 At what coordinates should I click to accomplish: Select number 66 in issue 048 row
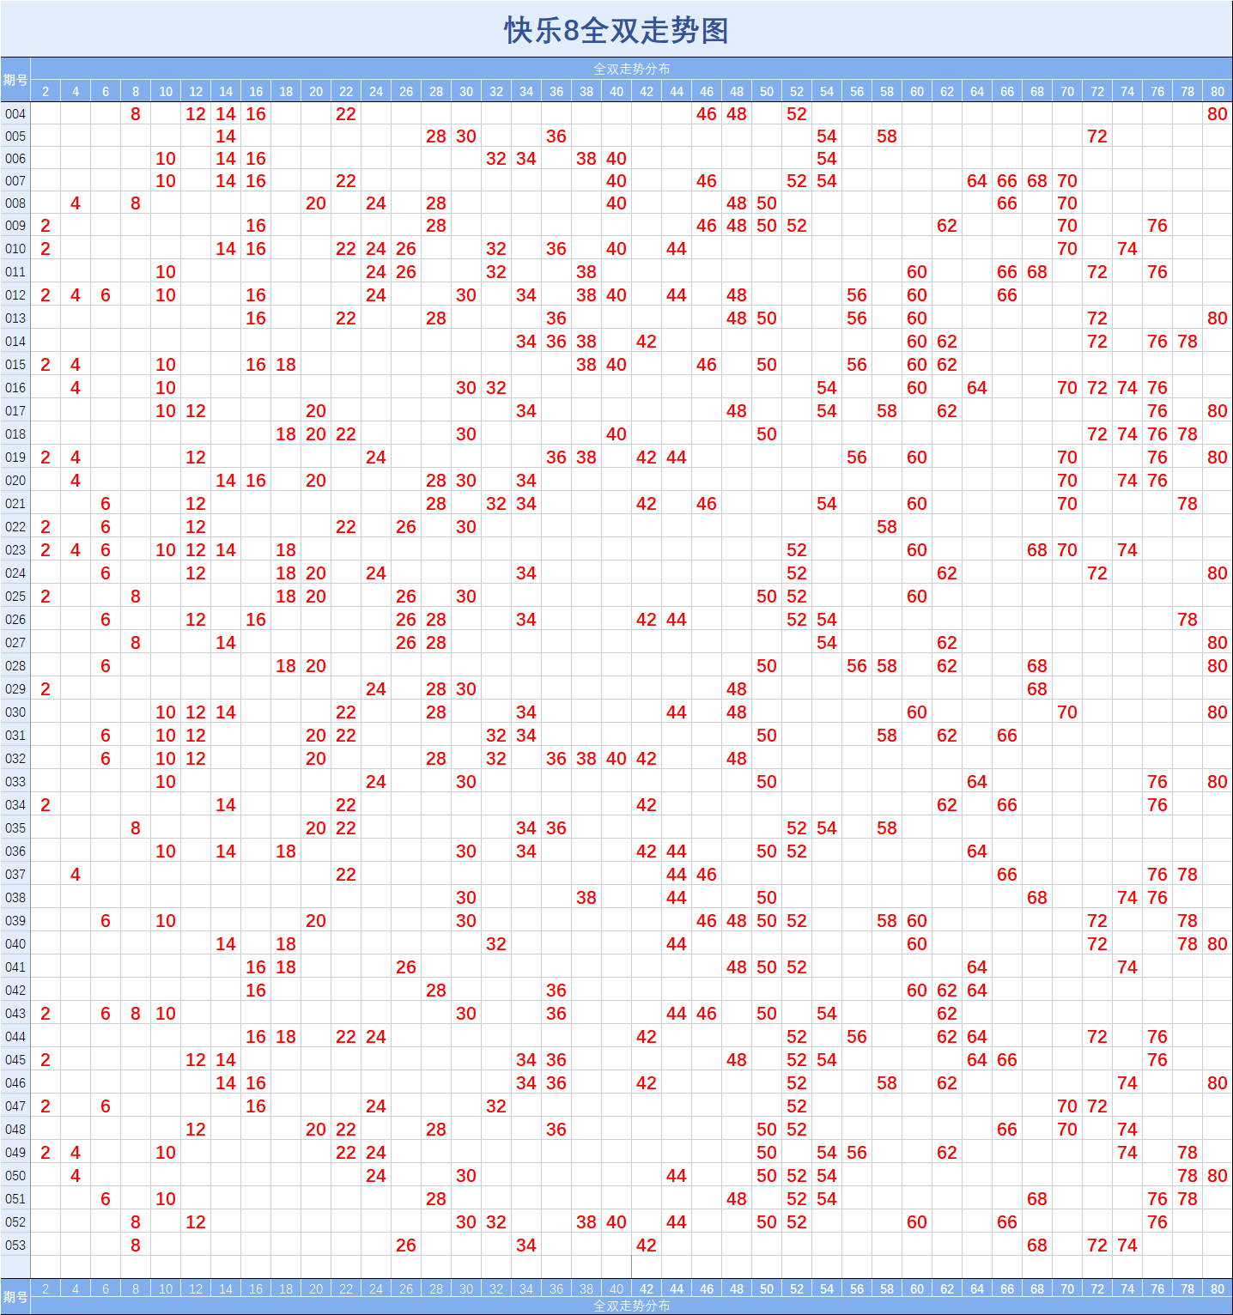[1007, 1129]
